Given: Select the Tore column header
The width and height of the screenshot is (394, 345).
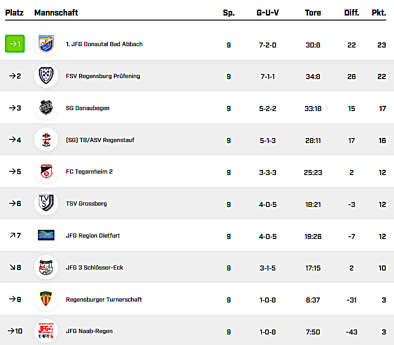Looking at the screenshot, I should (x=313, y=13).
